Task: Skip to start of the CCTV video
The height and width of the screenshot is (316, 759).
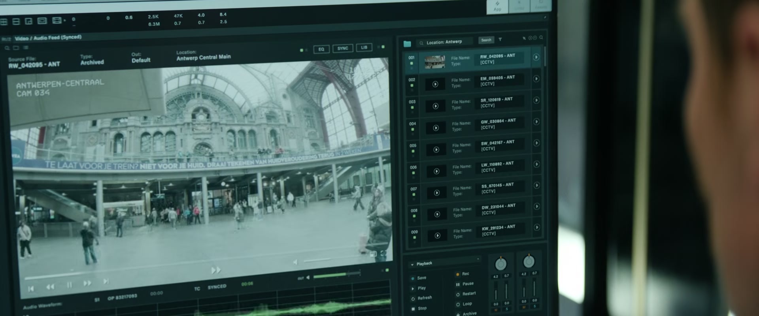Action: (31, 289)
